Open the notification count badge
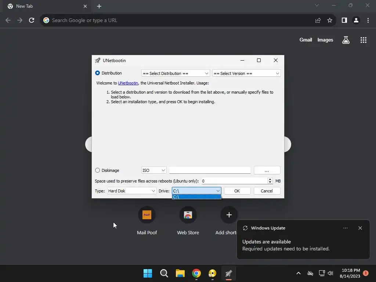 click(x=366, y=273)
